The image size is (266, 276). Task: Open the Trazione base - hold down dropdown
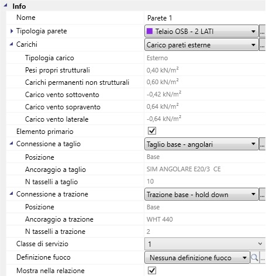[202, 194]
